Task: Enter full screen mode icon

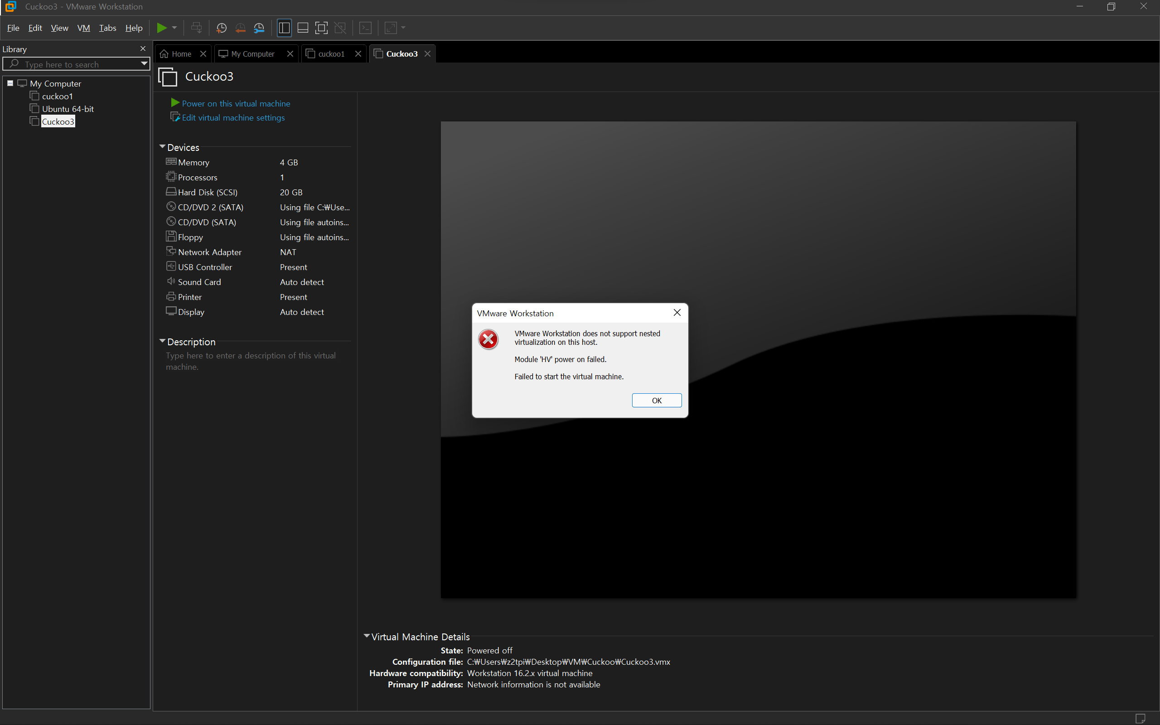Action: pos(321,28)
